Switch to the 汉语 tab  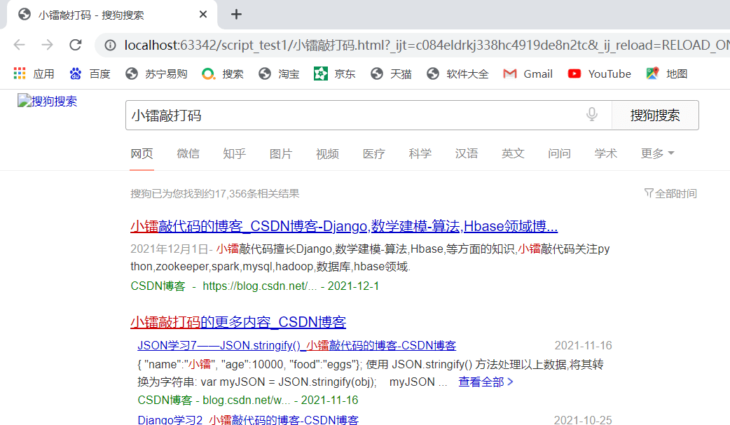[x=467, y=153]
